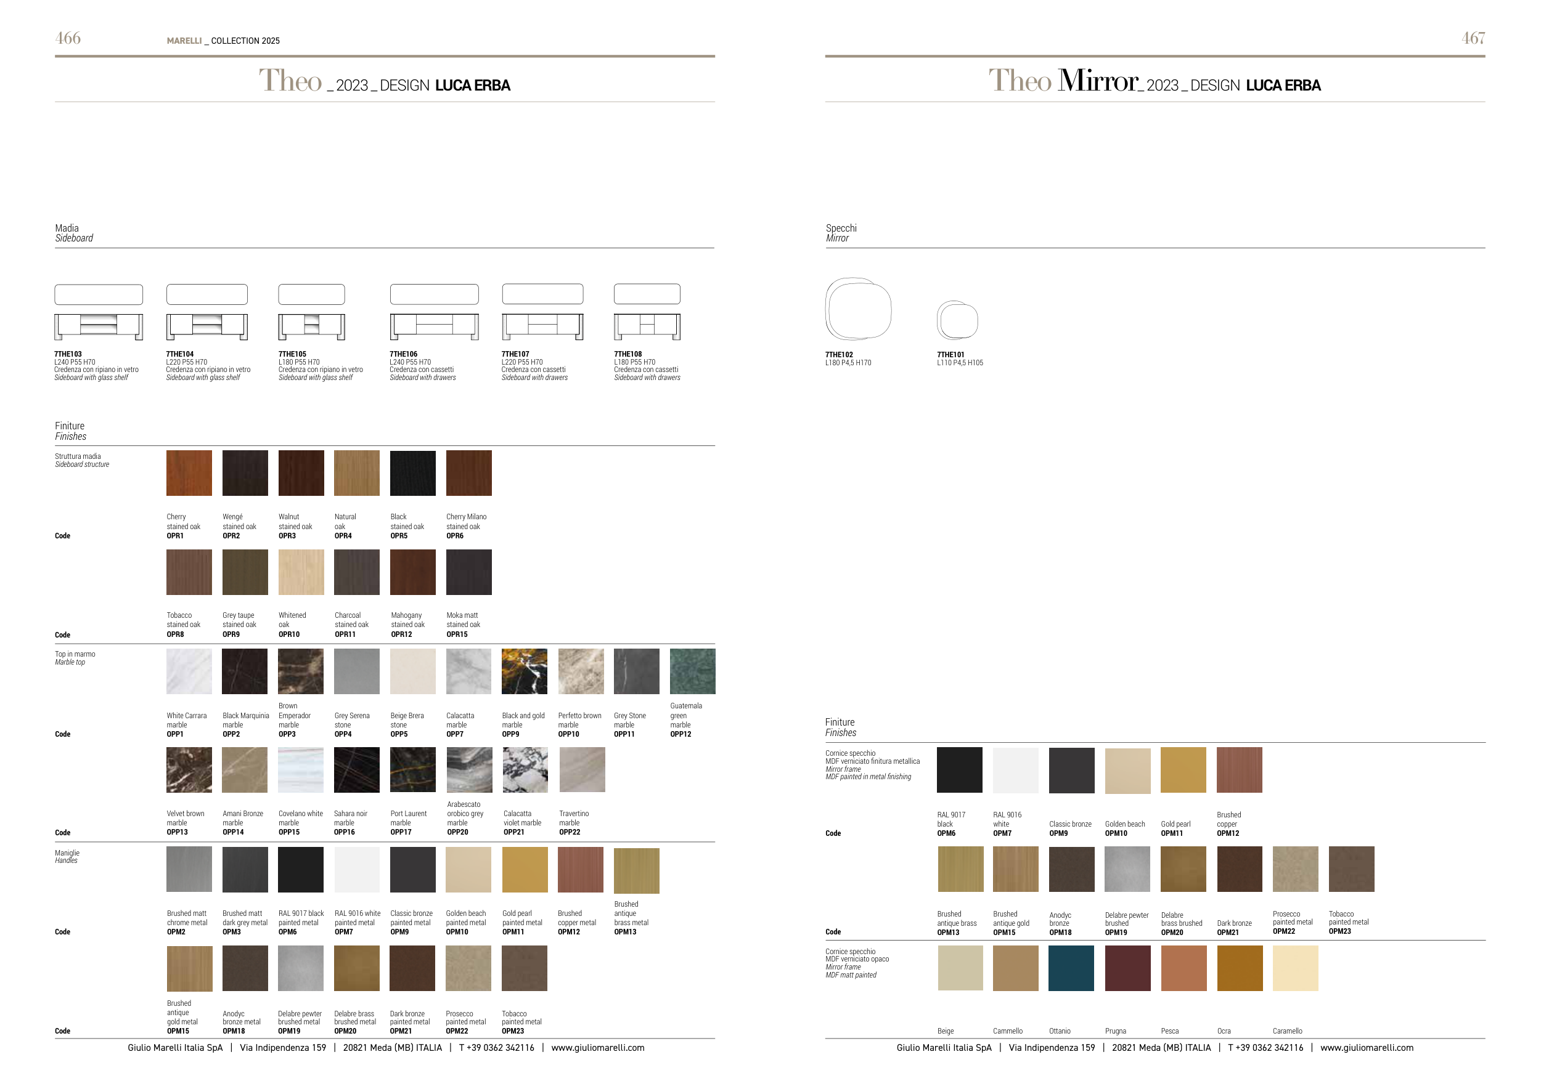Select the Pesca mirror frame swatch
This screenshot has height=1089, width=1541.
pyautogui.click(x=1183, y=968)
